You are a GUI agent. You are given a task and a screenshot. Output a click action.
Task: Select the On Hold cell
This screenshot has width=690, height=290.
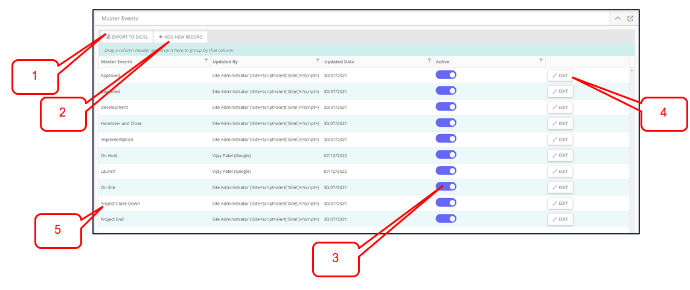coord(109,156)
